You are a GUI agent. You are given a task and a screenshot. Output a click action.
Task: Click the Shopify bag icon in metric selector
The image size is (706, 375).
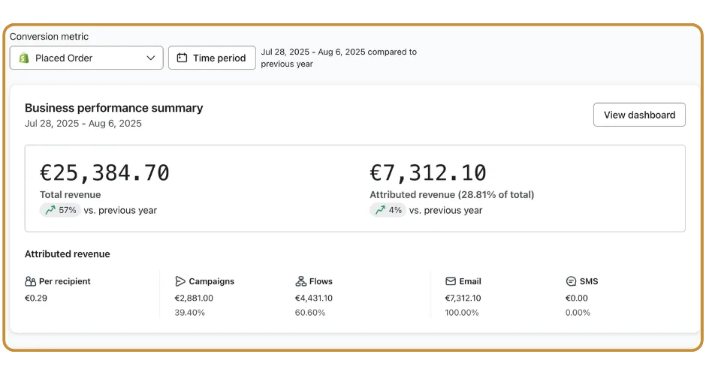click(x=24, y=58)
